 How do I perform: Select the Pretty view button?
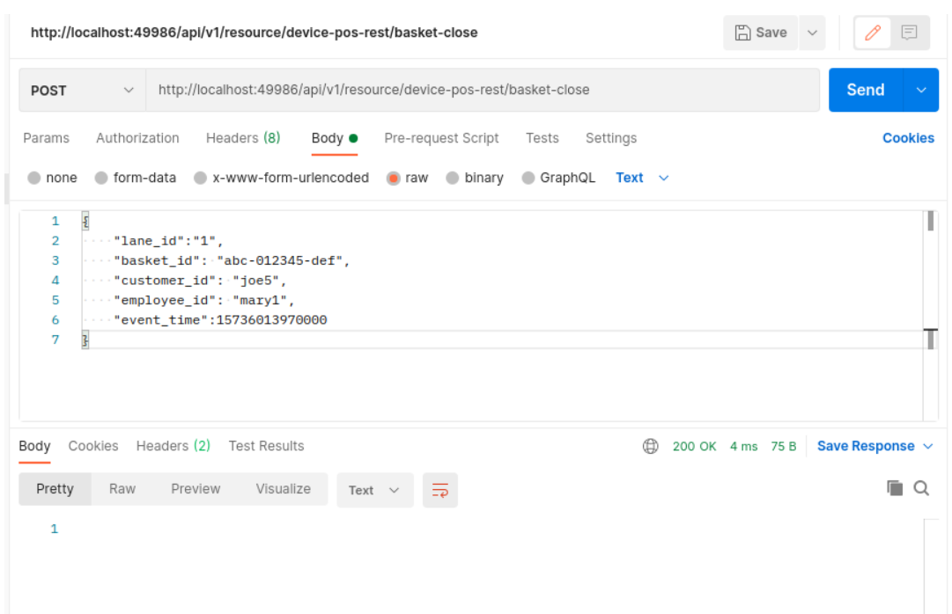point(55,490)
